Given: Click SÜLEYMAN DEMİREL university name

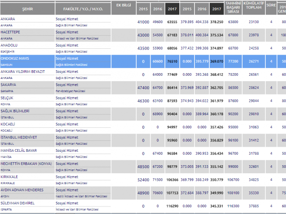Looking at the screenshot, I should coord(17,203).
